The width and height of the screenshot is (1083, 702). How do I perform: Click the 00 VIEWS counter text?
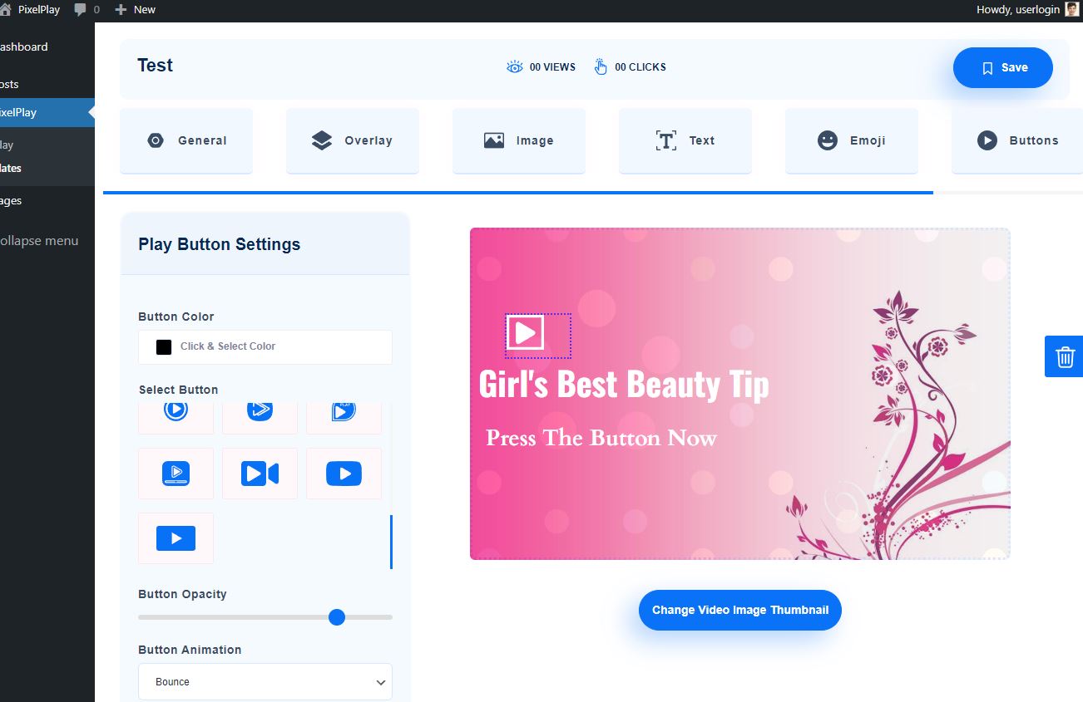(552, 67)
